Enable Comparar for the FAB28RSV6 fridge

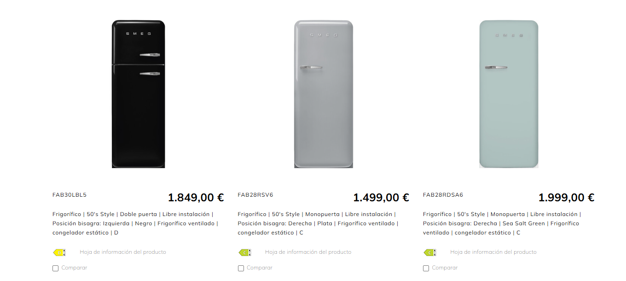coord(240,268)
